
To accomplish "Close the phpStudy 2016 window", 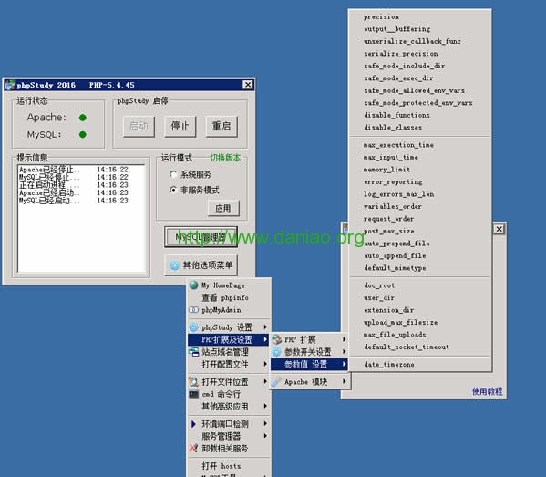I will 248,85.
